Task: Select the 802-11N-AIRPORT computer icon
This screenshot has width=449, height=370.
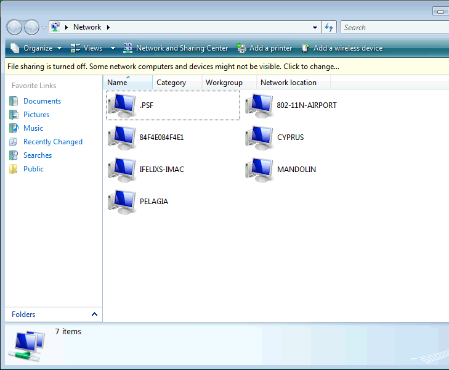Action: click(259, 105)
